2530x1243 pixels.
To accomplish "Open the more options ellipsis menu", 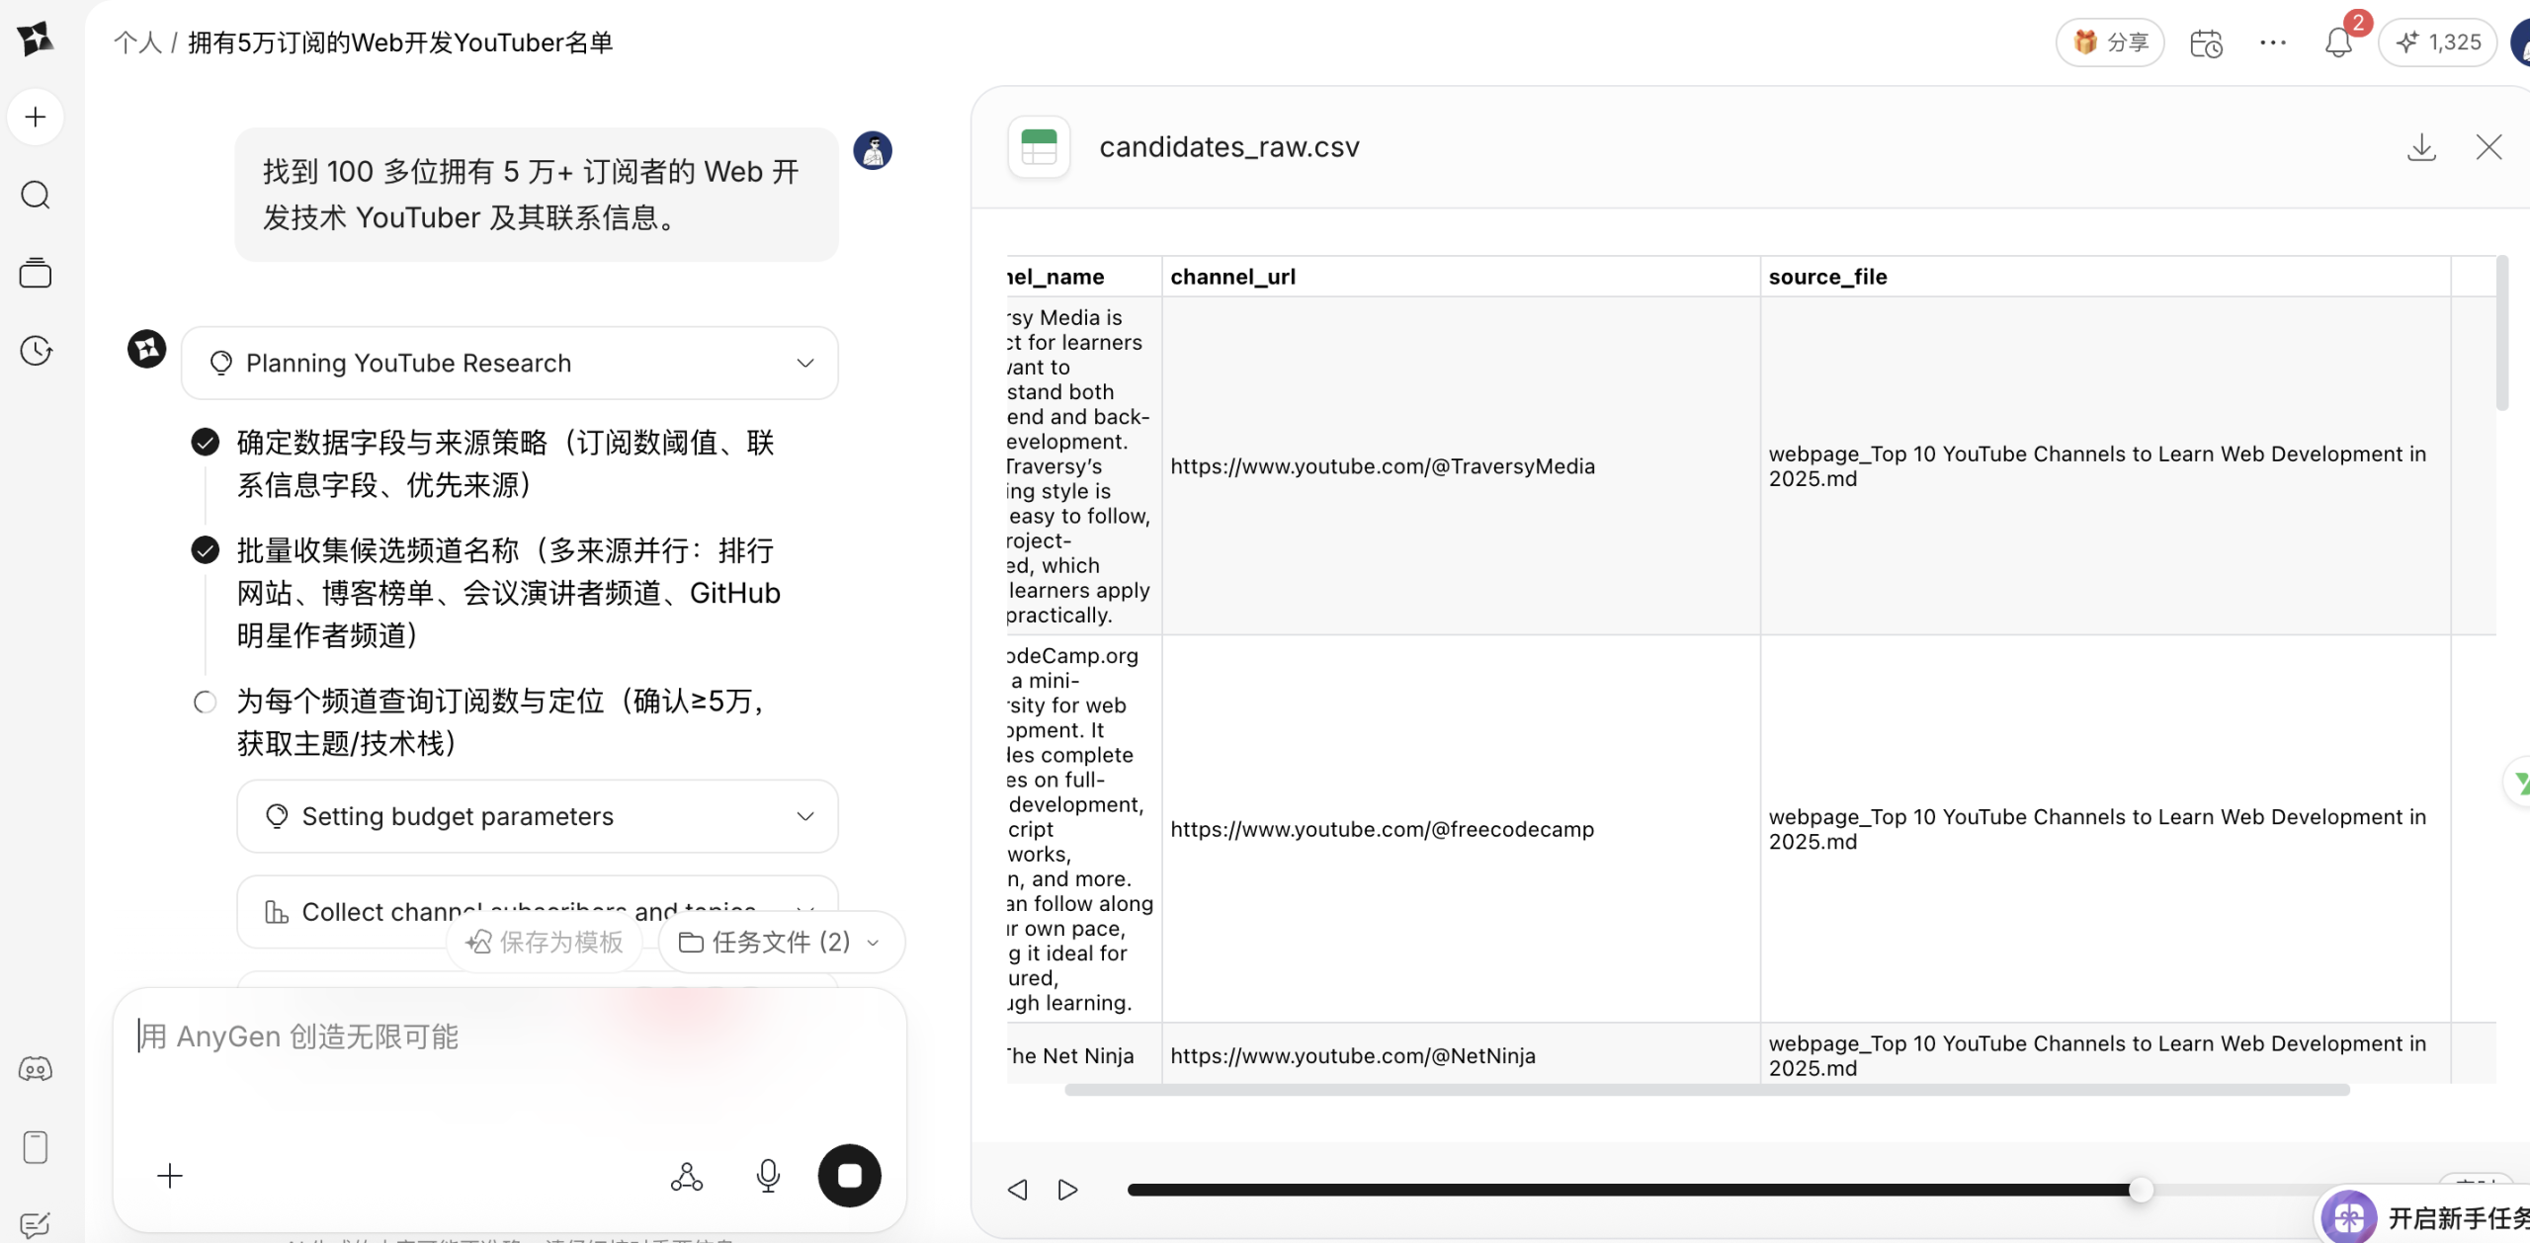I will click(x=2273, y=42).
